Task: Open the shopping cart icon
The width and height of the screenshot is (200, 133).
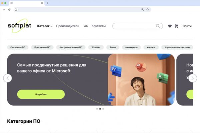Action: pos(177,26)
